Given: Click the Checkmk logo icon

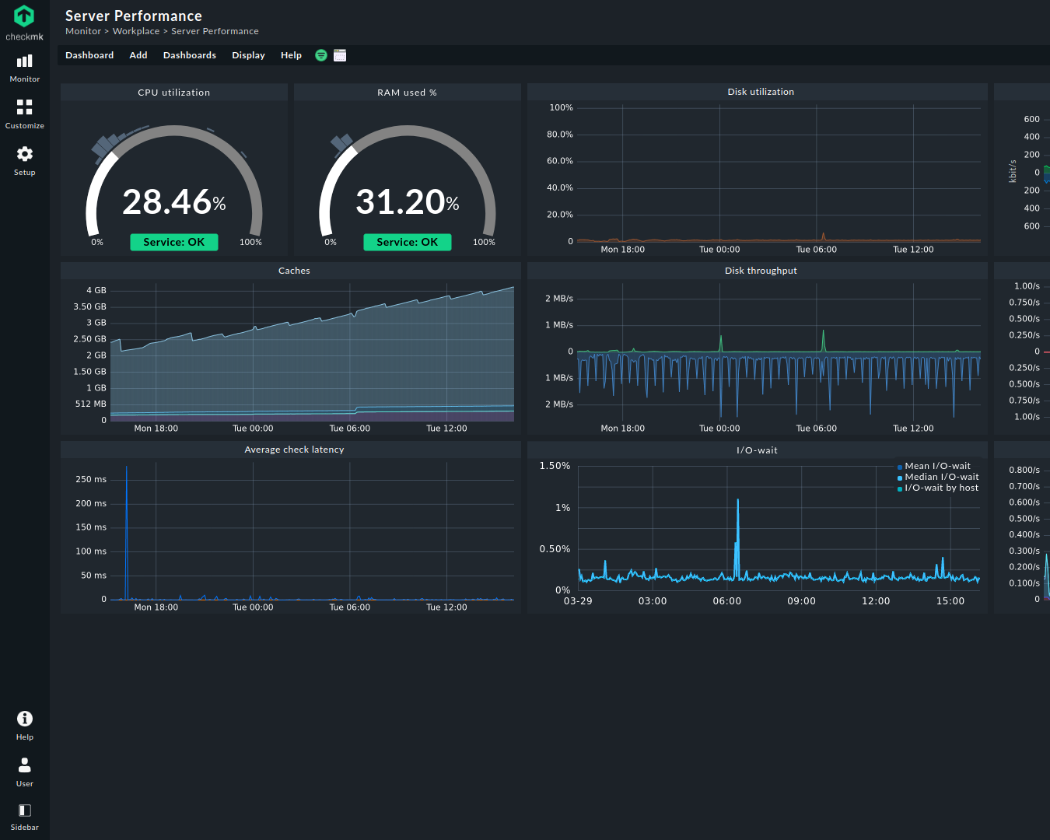Looking at the screenshot, I should (x=24, y=17).
